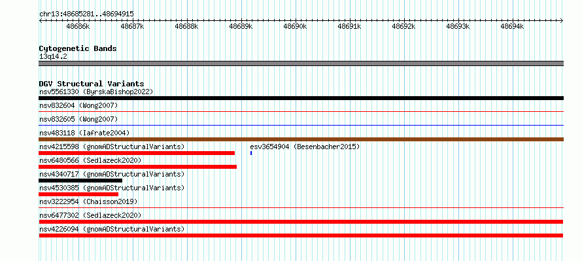Click the right arrowhead of the ruler

click(562, 21)
